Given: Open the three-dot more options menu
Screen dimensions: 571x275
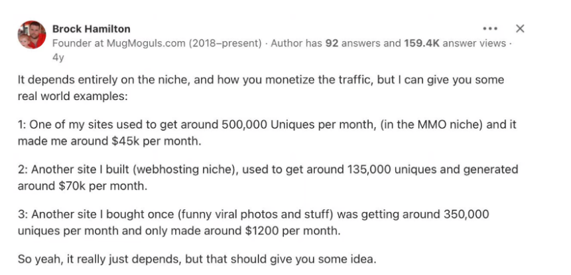Looking at the screenshot, I should pos(490,28).
